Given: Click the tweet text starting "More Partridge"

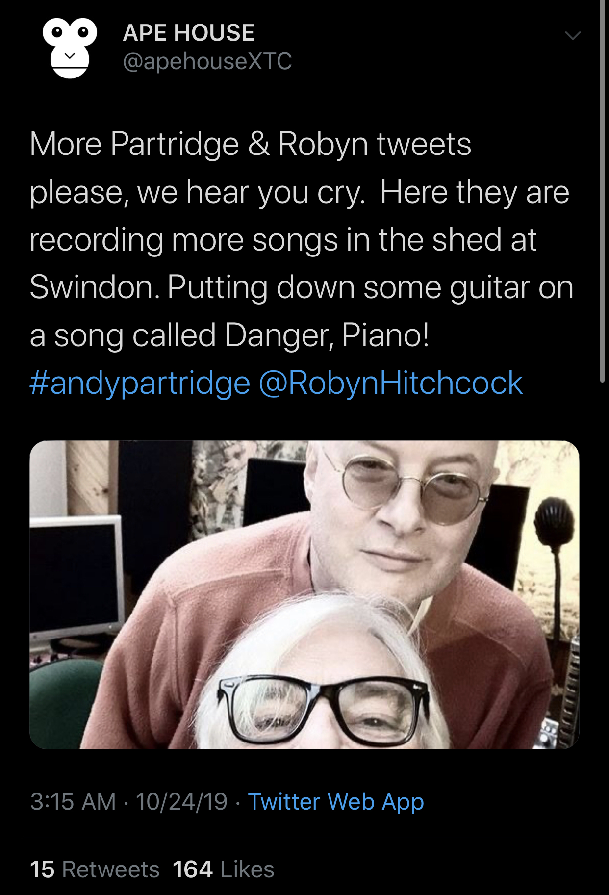Looking at the screenshot, I should (x=301, y=239).
